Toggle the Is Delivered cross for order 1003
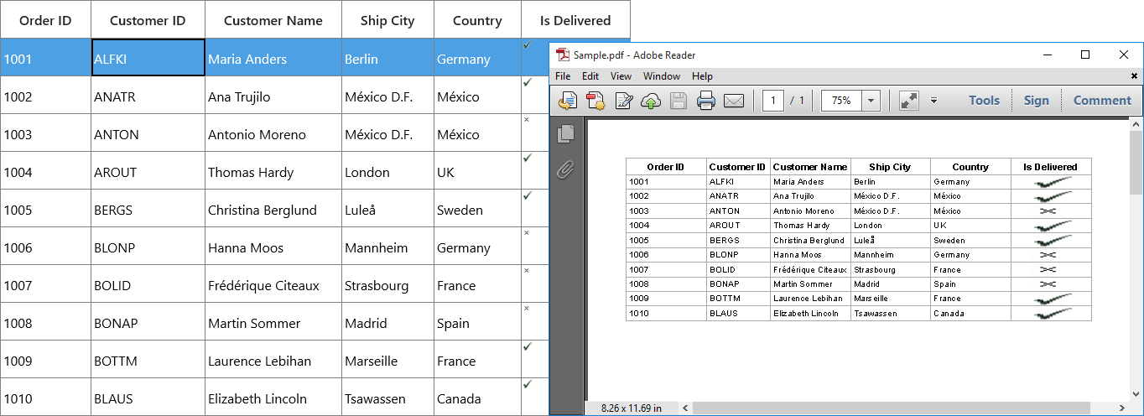The height and width of the screenshot is (416, 1144). click(527, 120)
